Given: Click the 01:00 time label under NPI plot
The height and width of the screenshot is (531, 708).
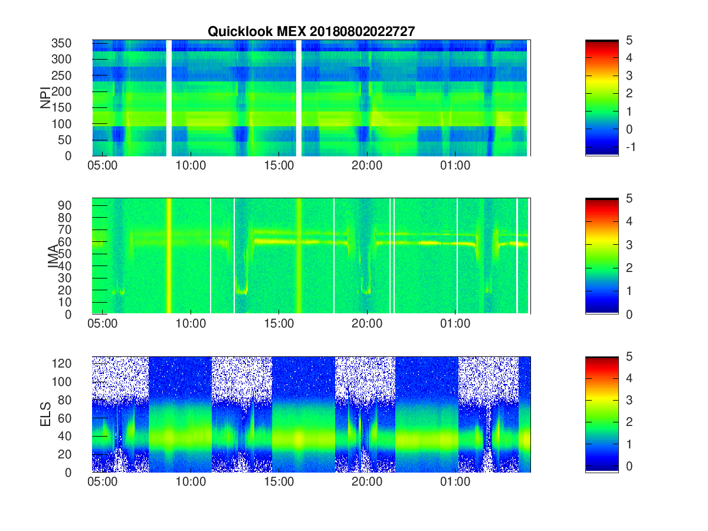Looking at the screenshot, I should 455,166.
